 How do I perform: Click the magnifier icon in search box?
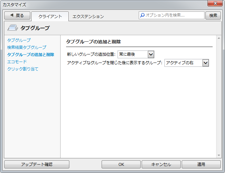(142, 15)
